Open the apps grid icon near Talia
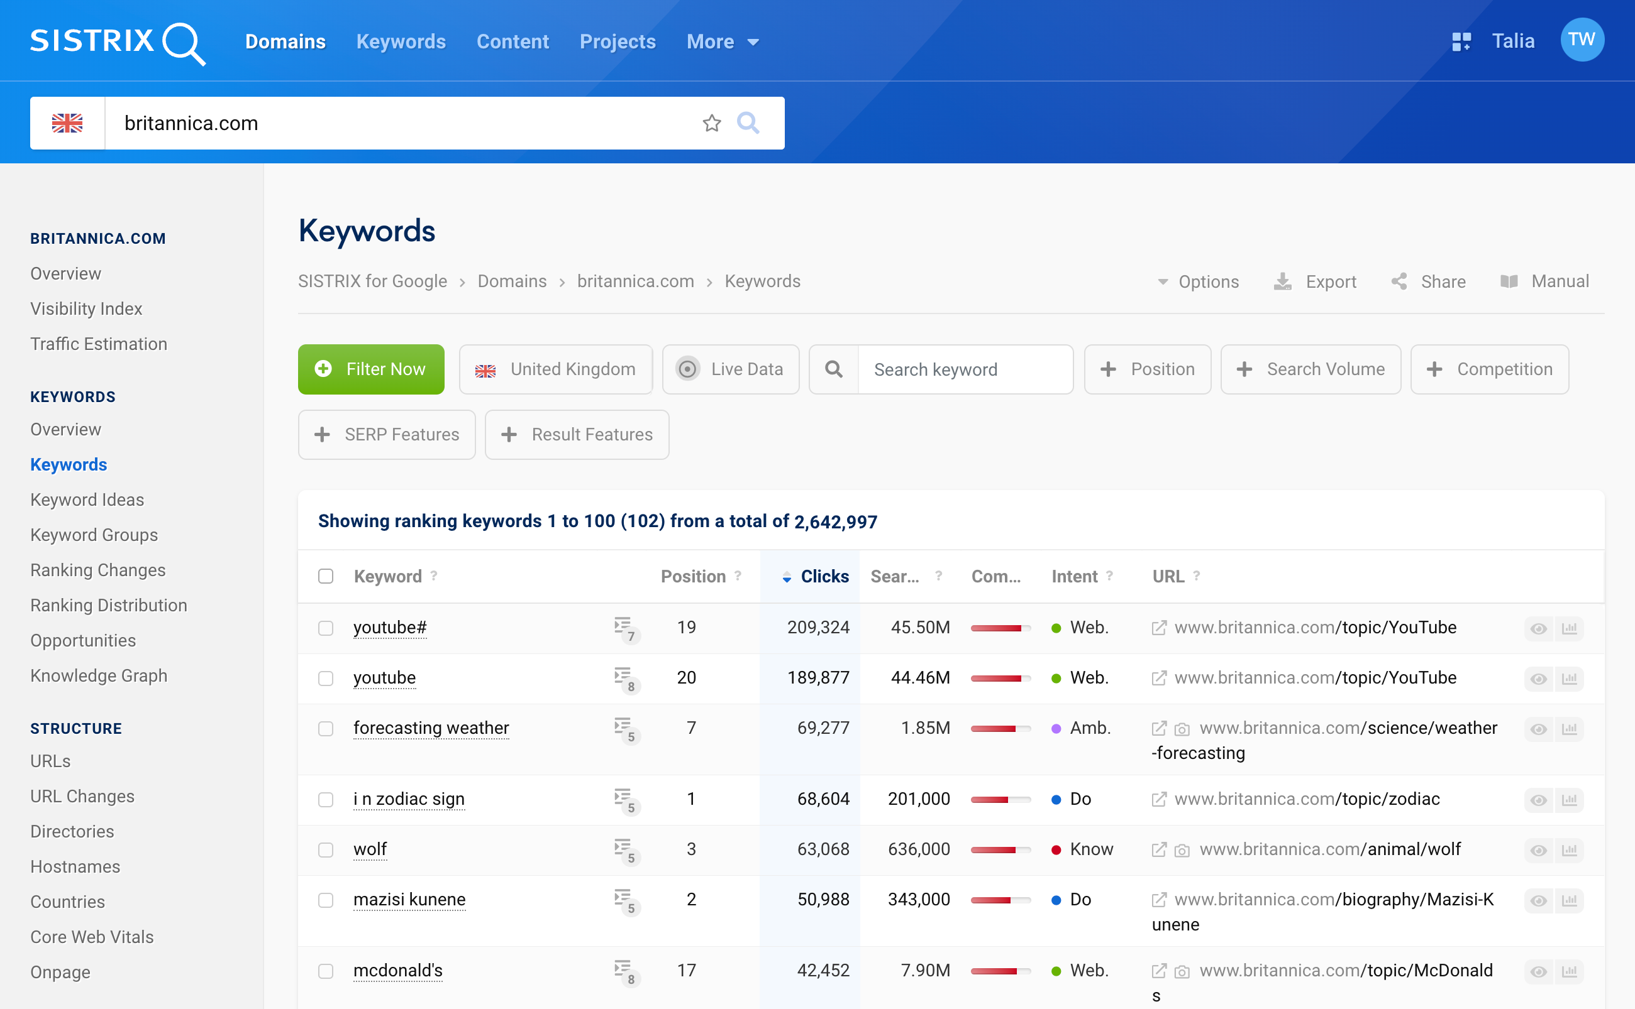The height and width of the screenshot is (1009, 1635). [x=1461, y=41]
